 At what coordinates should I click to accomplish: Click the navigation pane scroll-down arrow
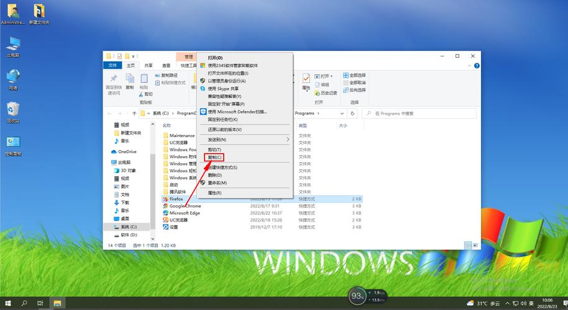(x=152, y=239)
